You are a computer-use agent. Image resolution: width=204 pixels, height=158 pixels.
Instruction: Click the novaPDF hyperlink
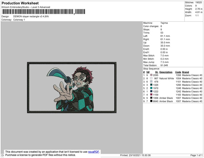[93, 152]
